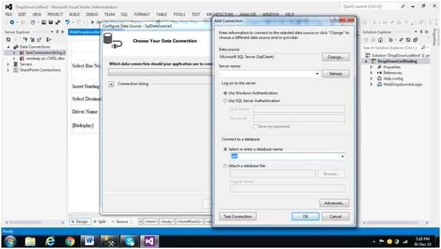Click the horizontal scrollbar under Server Explorer
The width and height of the screenshot is (441, 249).
[x=35, y=222]
